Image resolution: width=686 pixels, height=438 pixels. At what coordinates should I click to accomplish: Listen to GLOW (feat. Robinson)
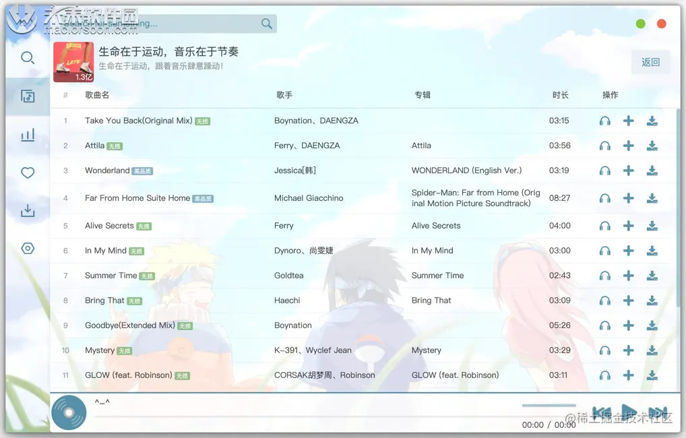tap(604, 375)
